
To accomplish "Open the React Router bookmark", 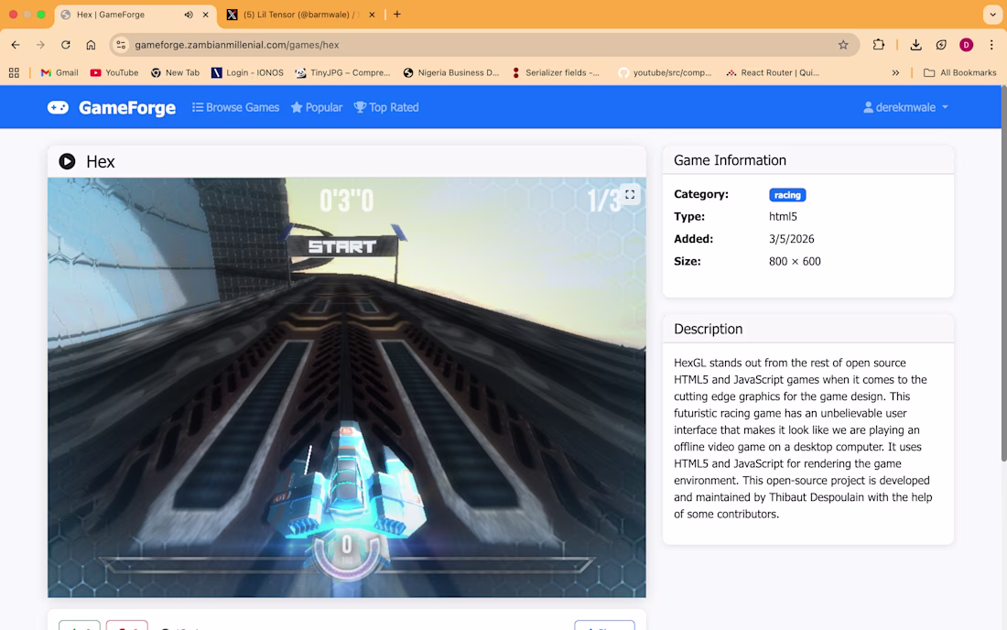I will pyautogui.click(x=773, y=72).
